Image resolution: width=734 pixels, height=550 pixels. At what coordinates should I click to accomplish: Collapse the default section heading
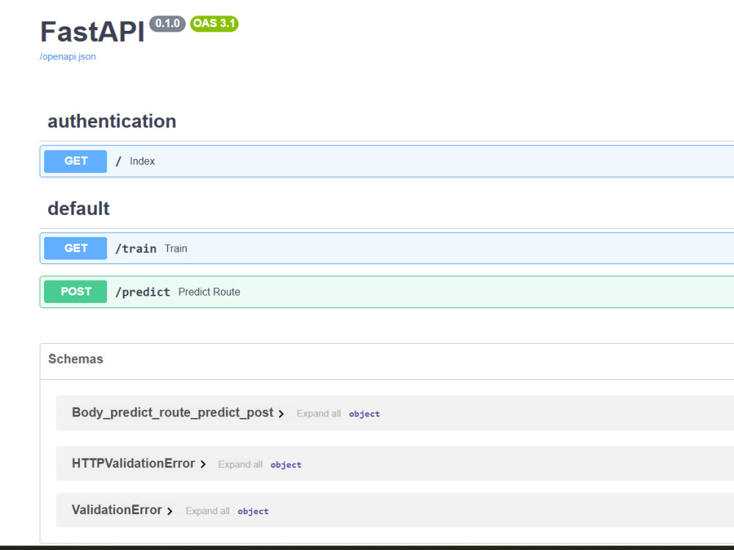[79, 208]
